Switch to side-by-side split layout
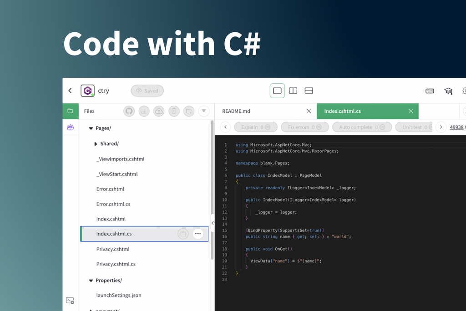The height and width of the screenshot is (311, 466). 293,91
